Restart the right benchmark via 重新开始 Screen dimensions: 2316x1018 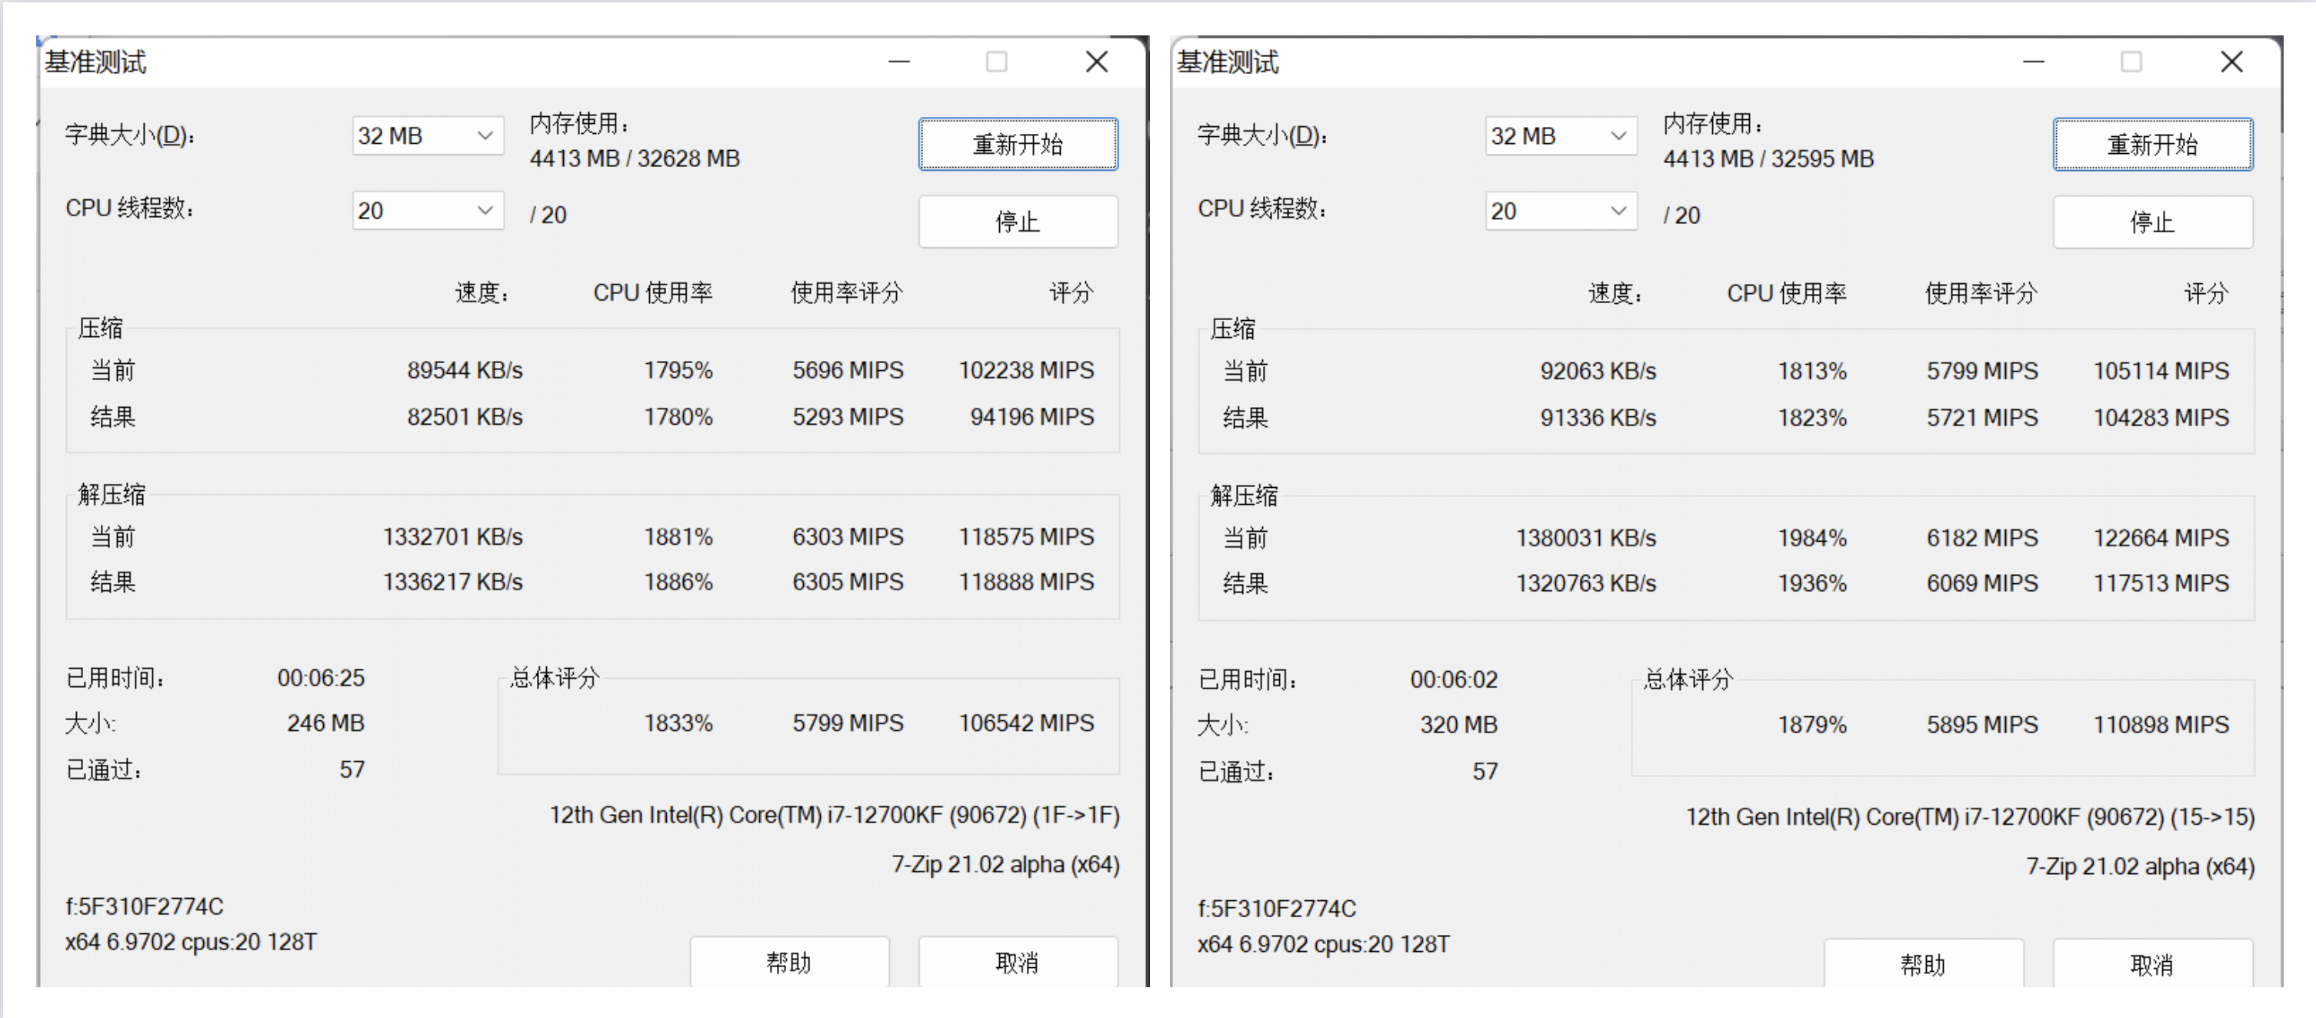tap(2152, 144)
